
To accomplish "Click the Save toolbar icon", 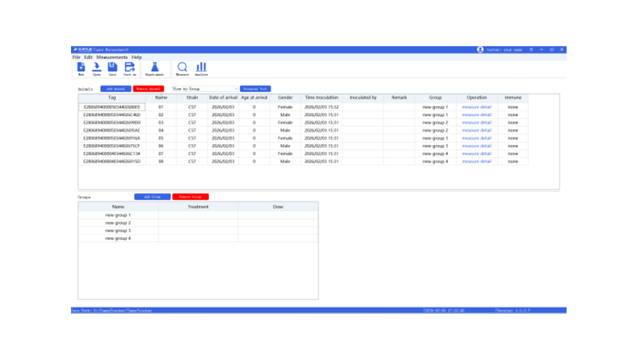I will pyautogui.click(x=112, y=67).
